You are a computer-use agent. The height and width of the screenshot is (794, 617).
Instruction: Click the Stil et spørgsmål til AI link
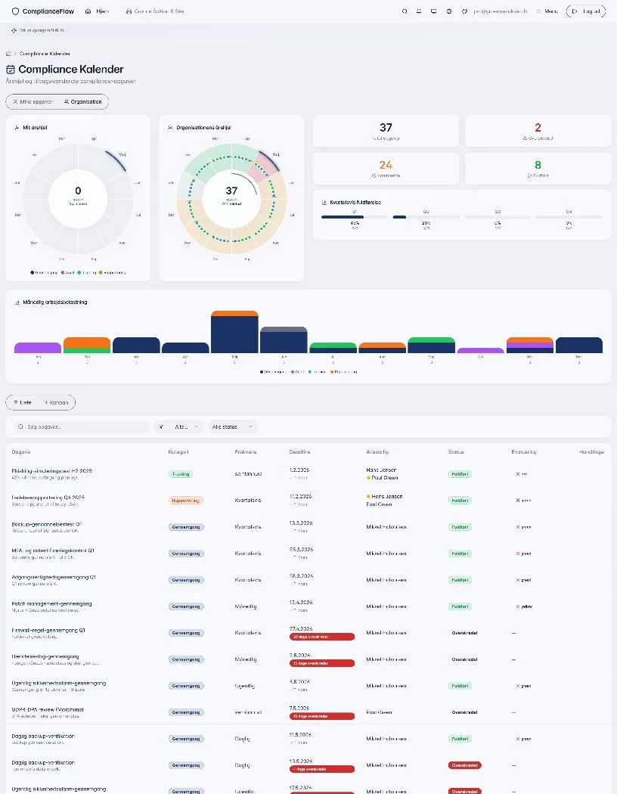click(x=39, y=30)
